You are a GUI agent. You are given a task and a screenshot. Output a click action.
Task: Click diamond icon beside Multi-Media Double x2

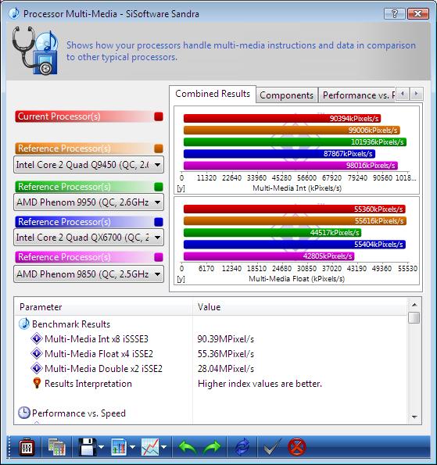[x=37, y=368]
